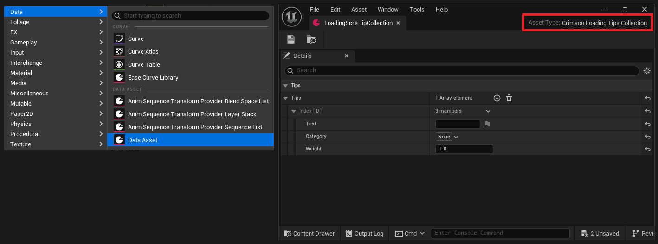Save the asset with the floppy disk icon
Viewport: 658px width, 244px height.
pyautogui.click(x=291, y=40)
